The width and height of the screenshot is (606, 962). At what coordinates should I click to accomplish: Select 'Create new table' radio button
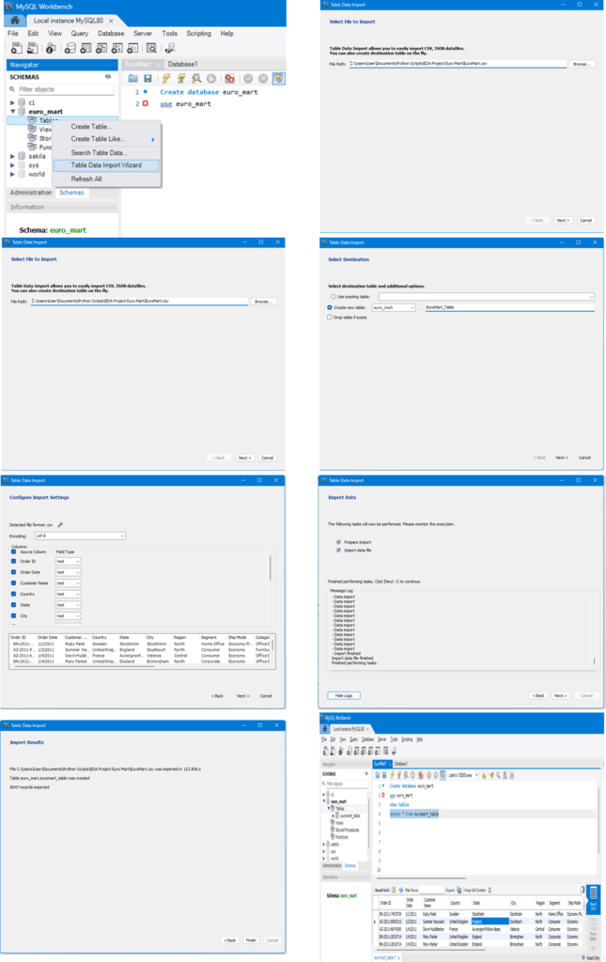point(330,307)
